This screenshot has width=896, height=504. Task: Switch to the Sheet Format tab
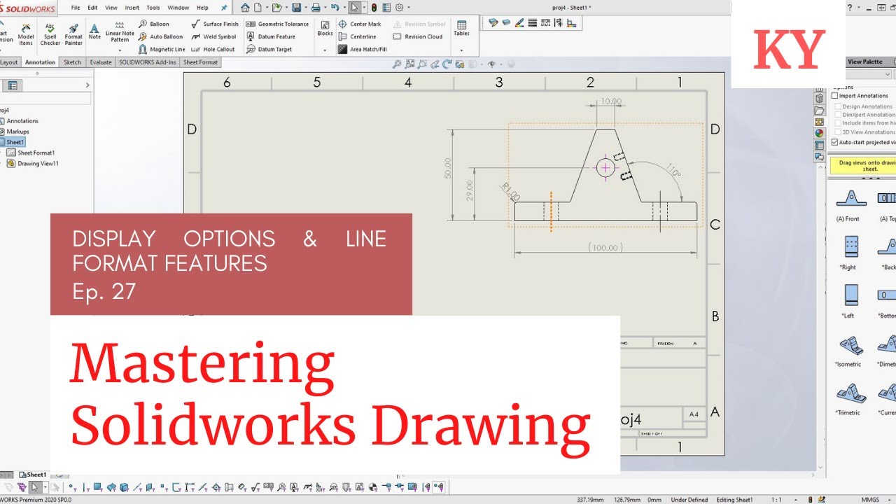click(200, 62)
